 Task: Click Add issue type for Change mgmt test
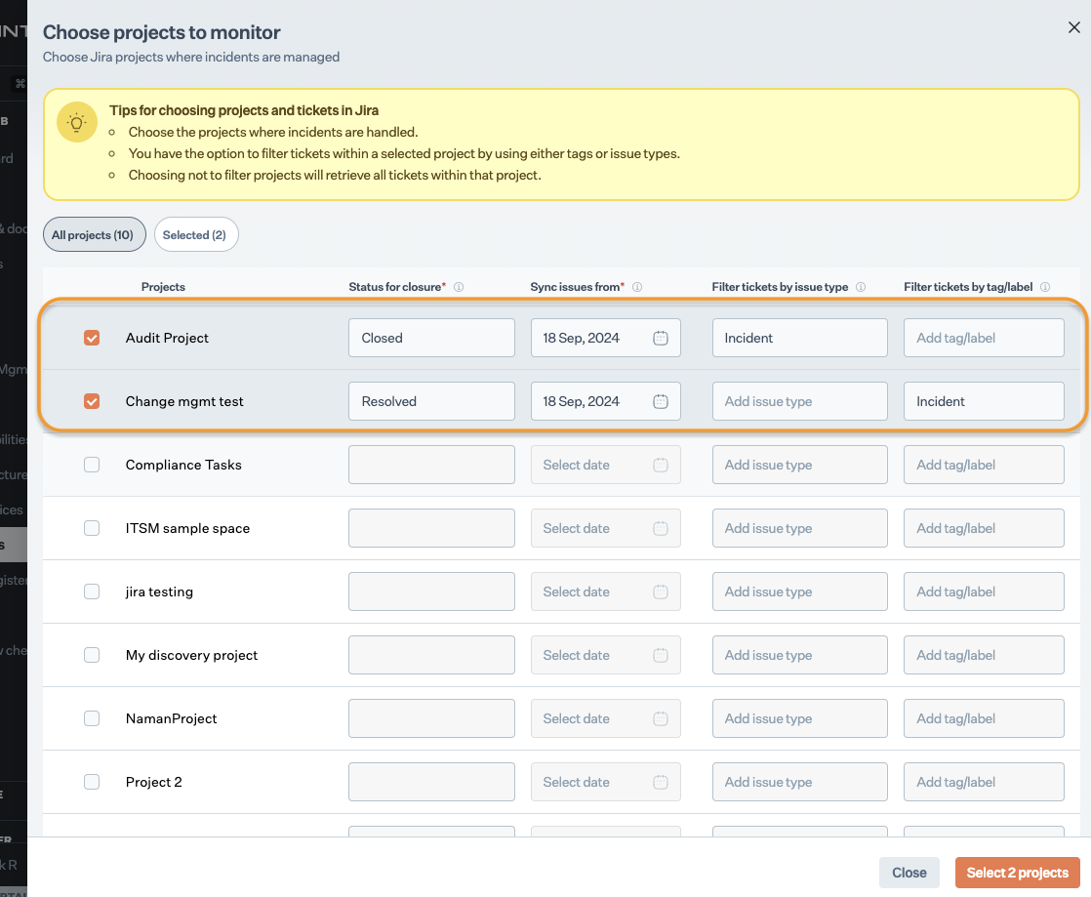point(799,401)
